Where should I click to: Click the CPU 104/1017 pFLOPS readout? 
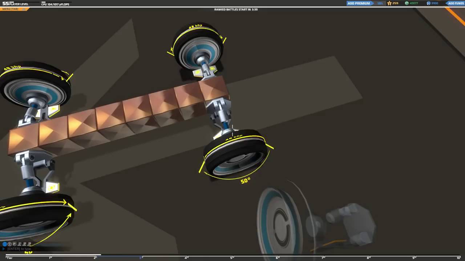[55, 4]
